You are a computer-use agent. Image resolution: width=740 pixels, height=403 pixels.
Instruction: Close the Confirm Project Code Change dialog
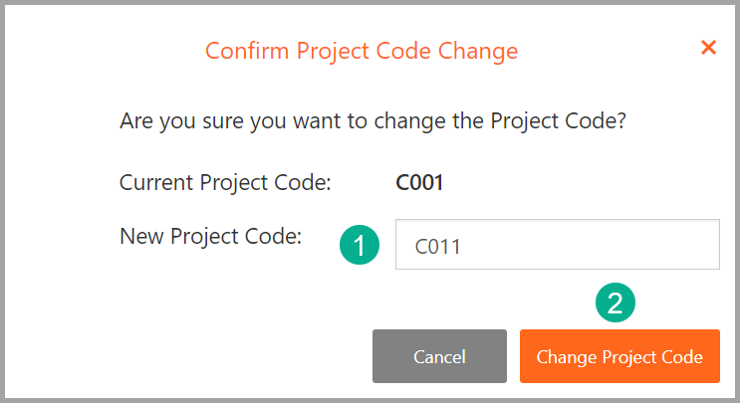[708, 47]
